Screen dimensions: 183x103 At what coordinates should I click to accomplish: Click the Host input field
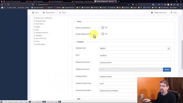click(x=135, y=56)
